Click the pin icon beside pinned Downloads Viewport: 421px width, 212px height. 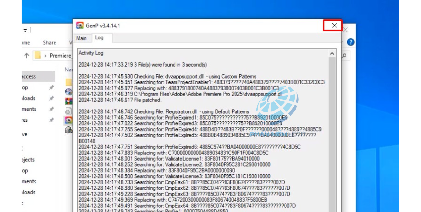(51, 98)
